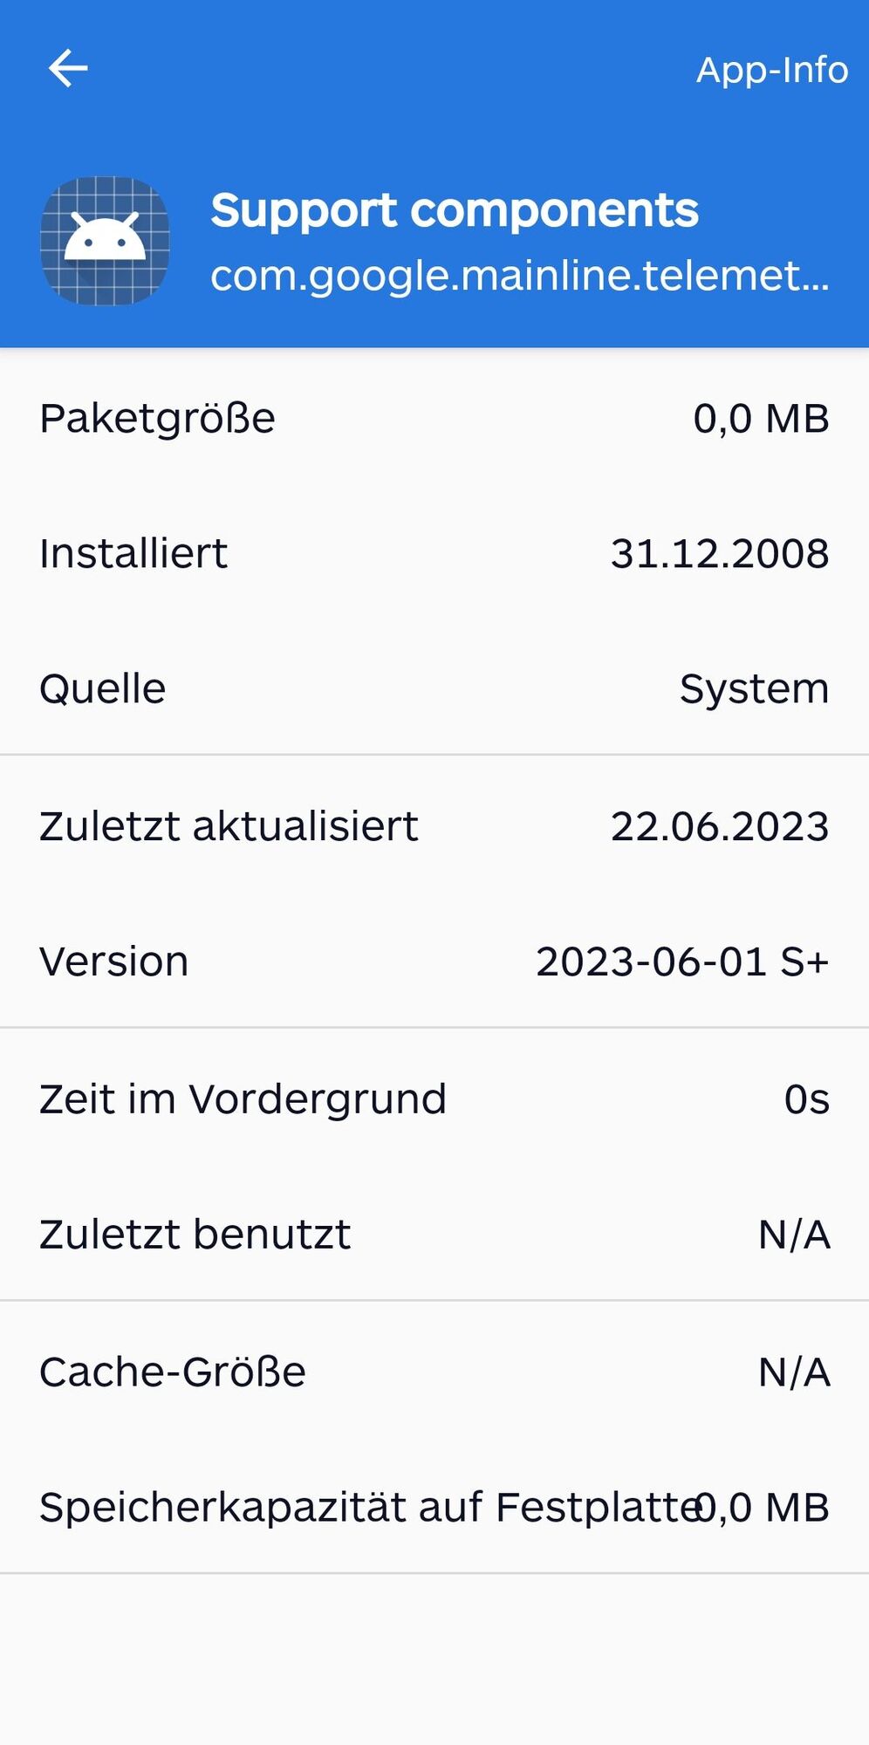Tap the Version row label
The height and width of the screenshot is (1745, 869).
tap(114, 961)
